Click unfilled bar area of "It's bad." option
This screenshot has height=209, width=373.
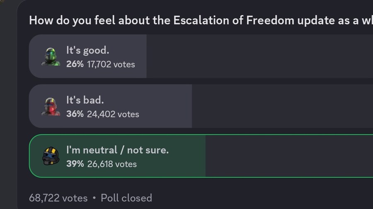(x=282, y=106)
